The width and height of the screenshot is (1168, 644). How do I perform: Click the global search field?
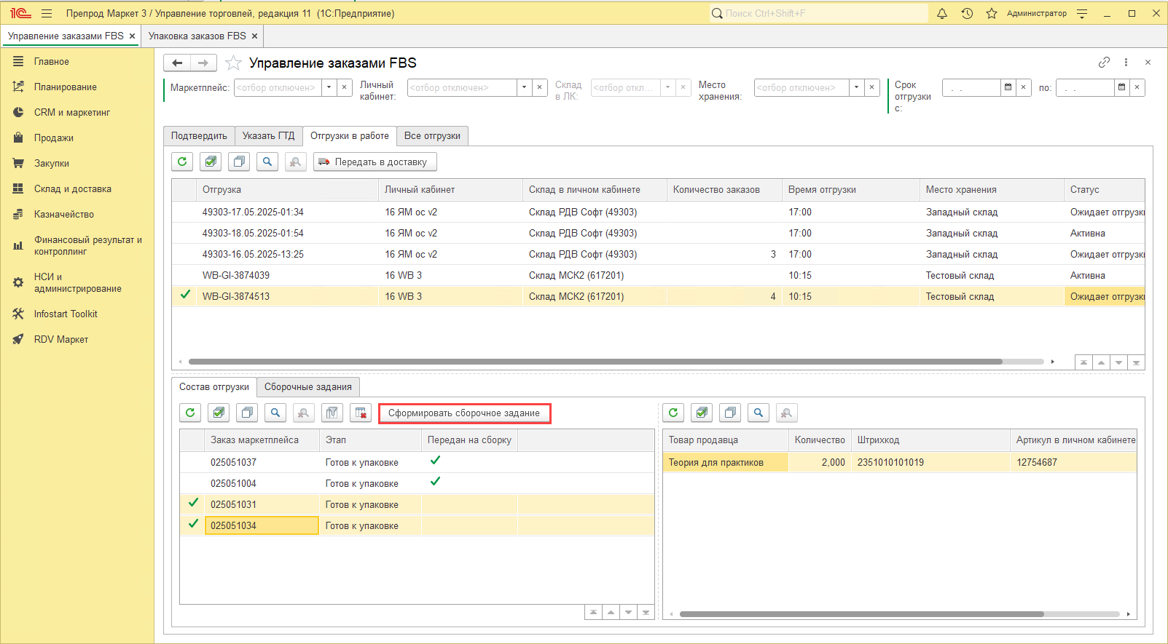[820, 13]
